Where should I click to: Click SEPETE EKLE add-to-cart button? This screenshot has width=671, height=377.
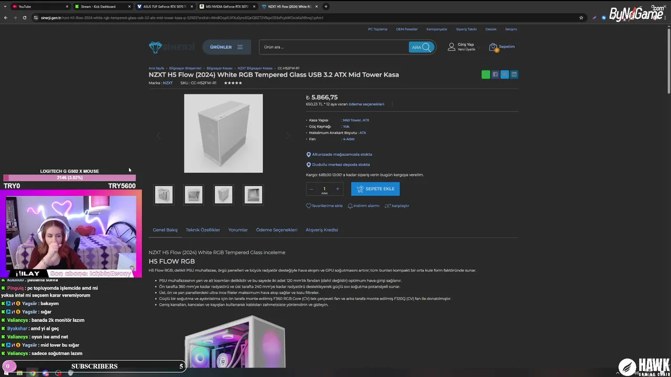point(375,189)
